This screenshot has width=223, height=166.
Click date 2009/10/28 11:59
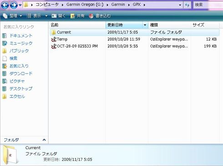124,39
